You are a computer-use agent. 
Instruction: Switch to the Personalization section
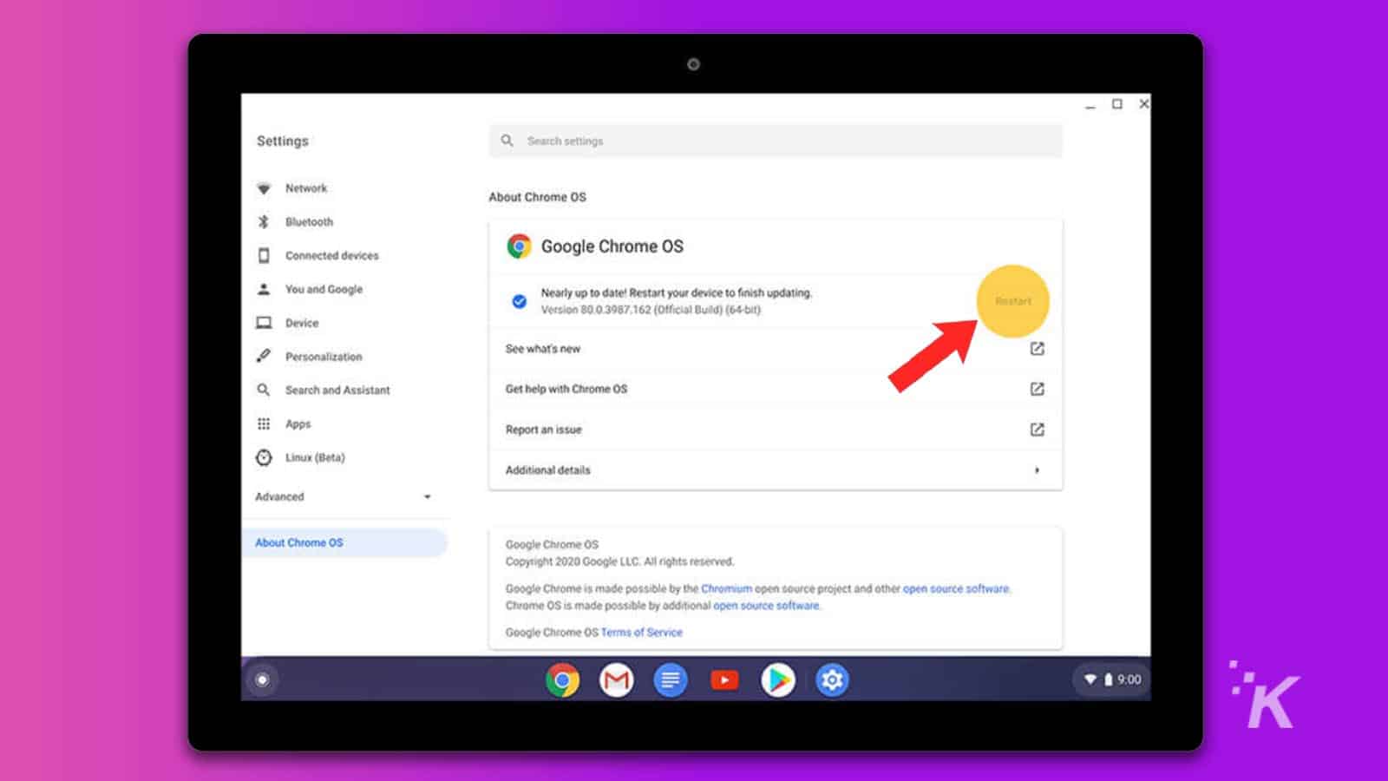323,356
